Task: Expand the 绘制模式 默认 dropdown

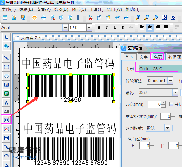Action: pyautogui.click(x=167, y=128)
